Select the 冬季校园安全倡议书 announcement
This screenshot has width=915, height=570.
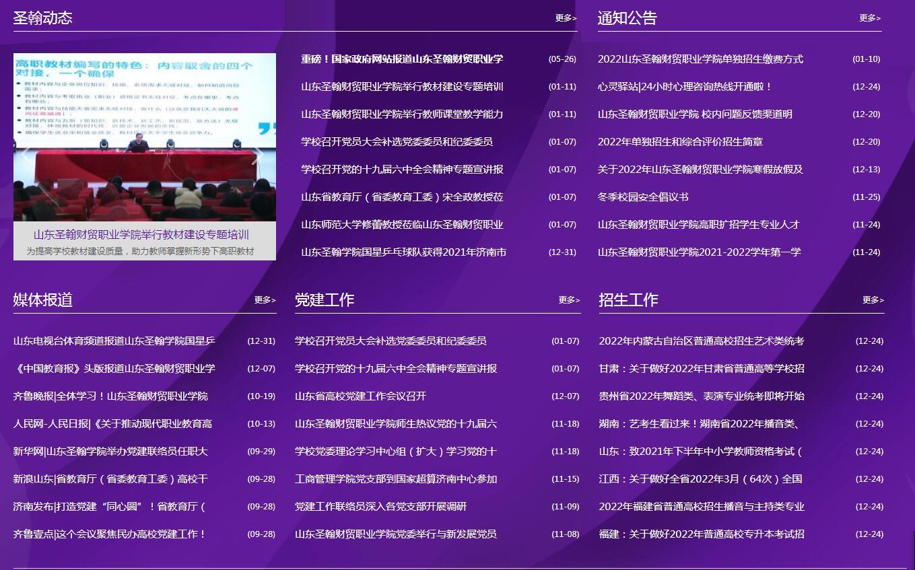coord(643,197)
